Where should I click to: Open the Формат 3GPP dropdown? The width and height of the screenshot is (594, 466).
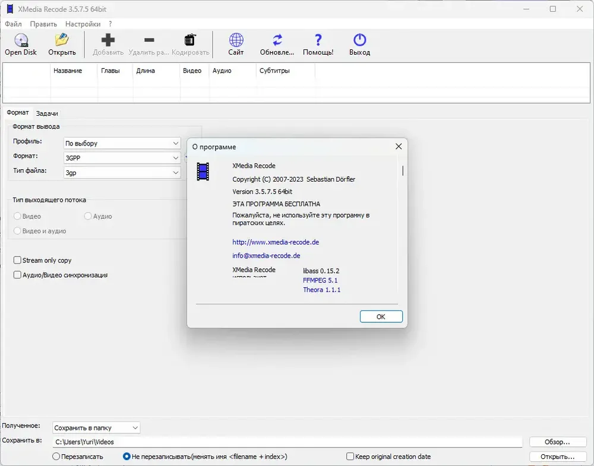122,158
